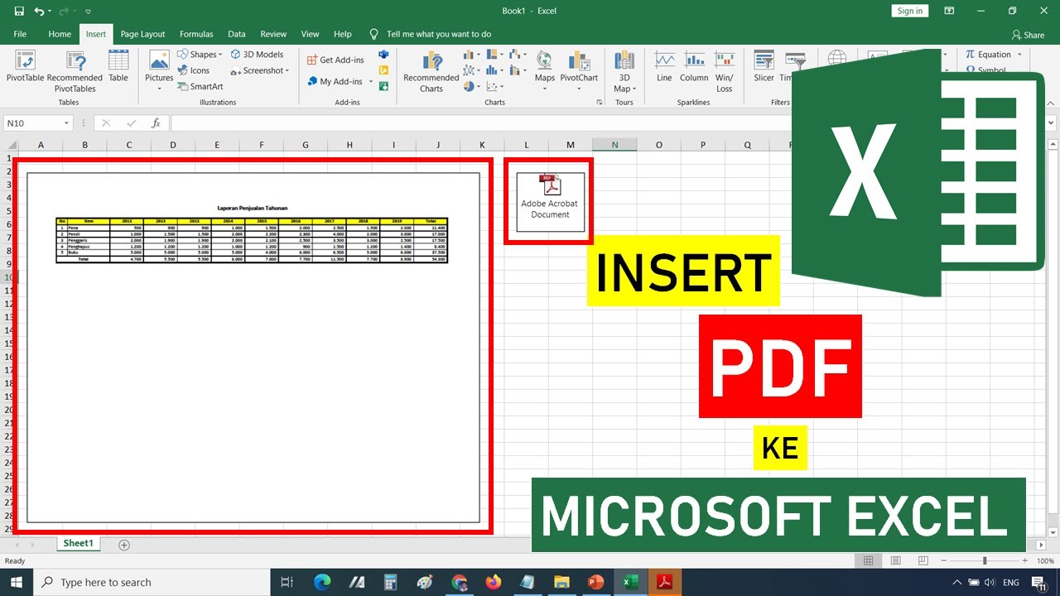
Task: Insert a SmartArt graphic
Action: [200, 86]
